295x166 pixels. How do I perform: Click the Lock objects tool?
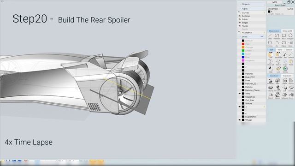pos(278,70)
